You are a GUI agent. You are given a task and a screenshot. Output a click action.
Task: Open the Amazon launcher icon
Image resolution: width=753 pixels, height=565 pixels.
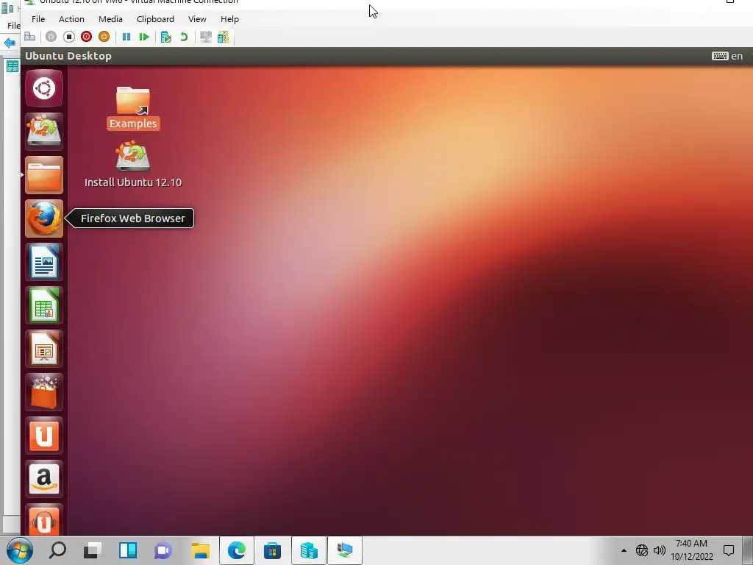click(x=44, y=480)
